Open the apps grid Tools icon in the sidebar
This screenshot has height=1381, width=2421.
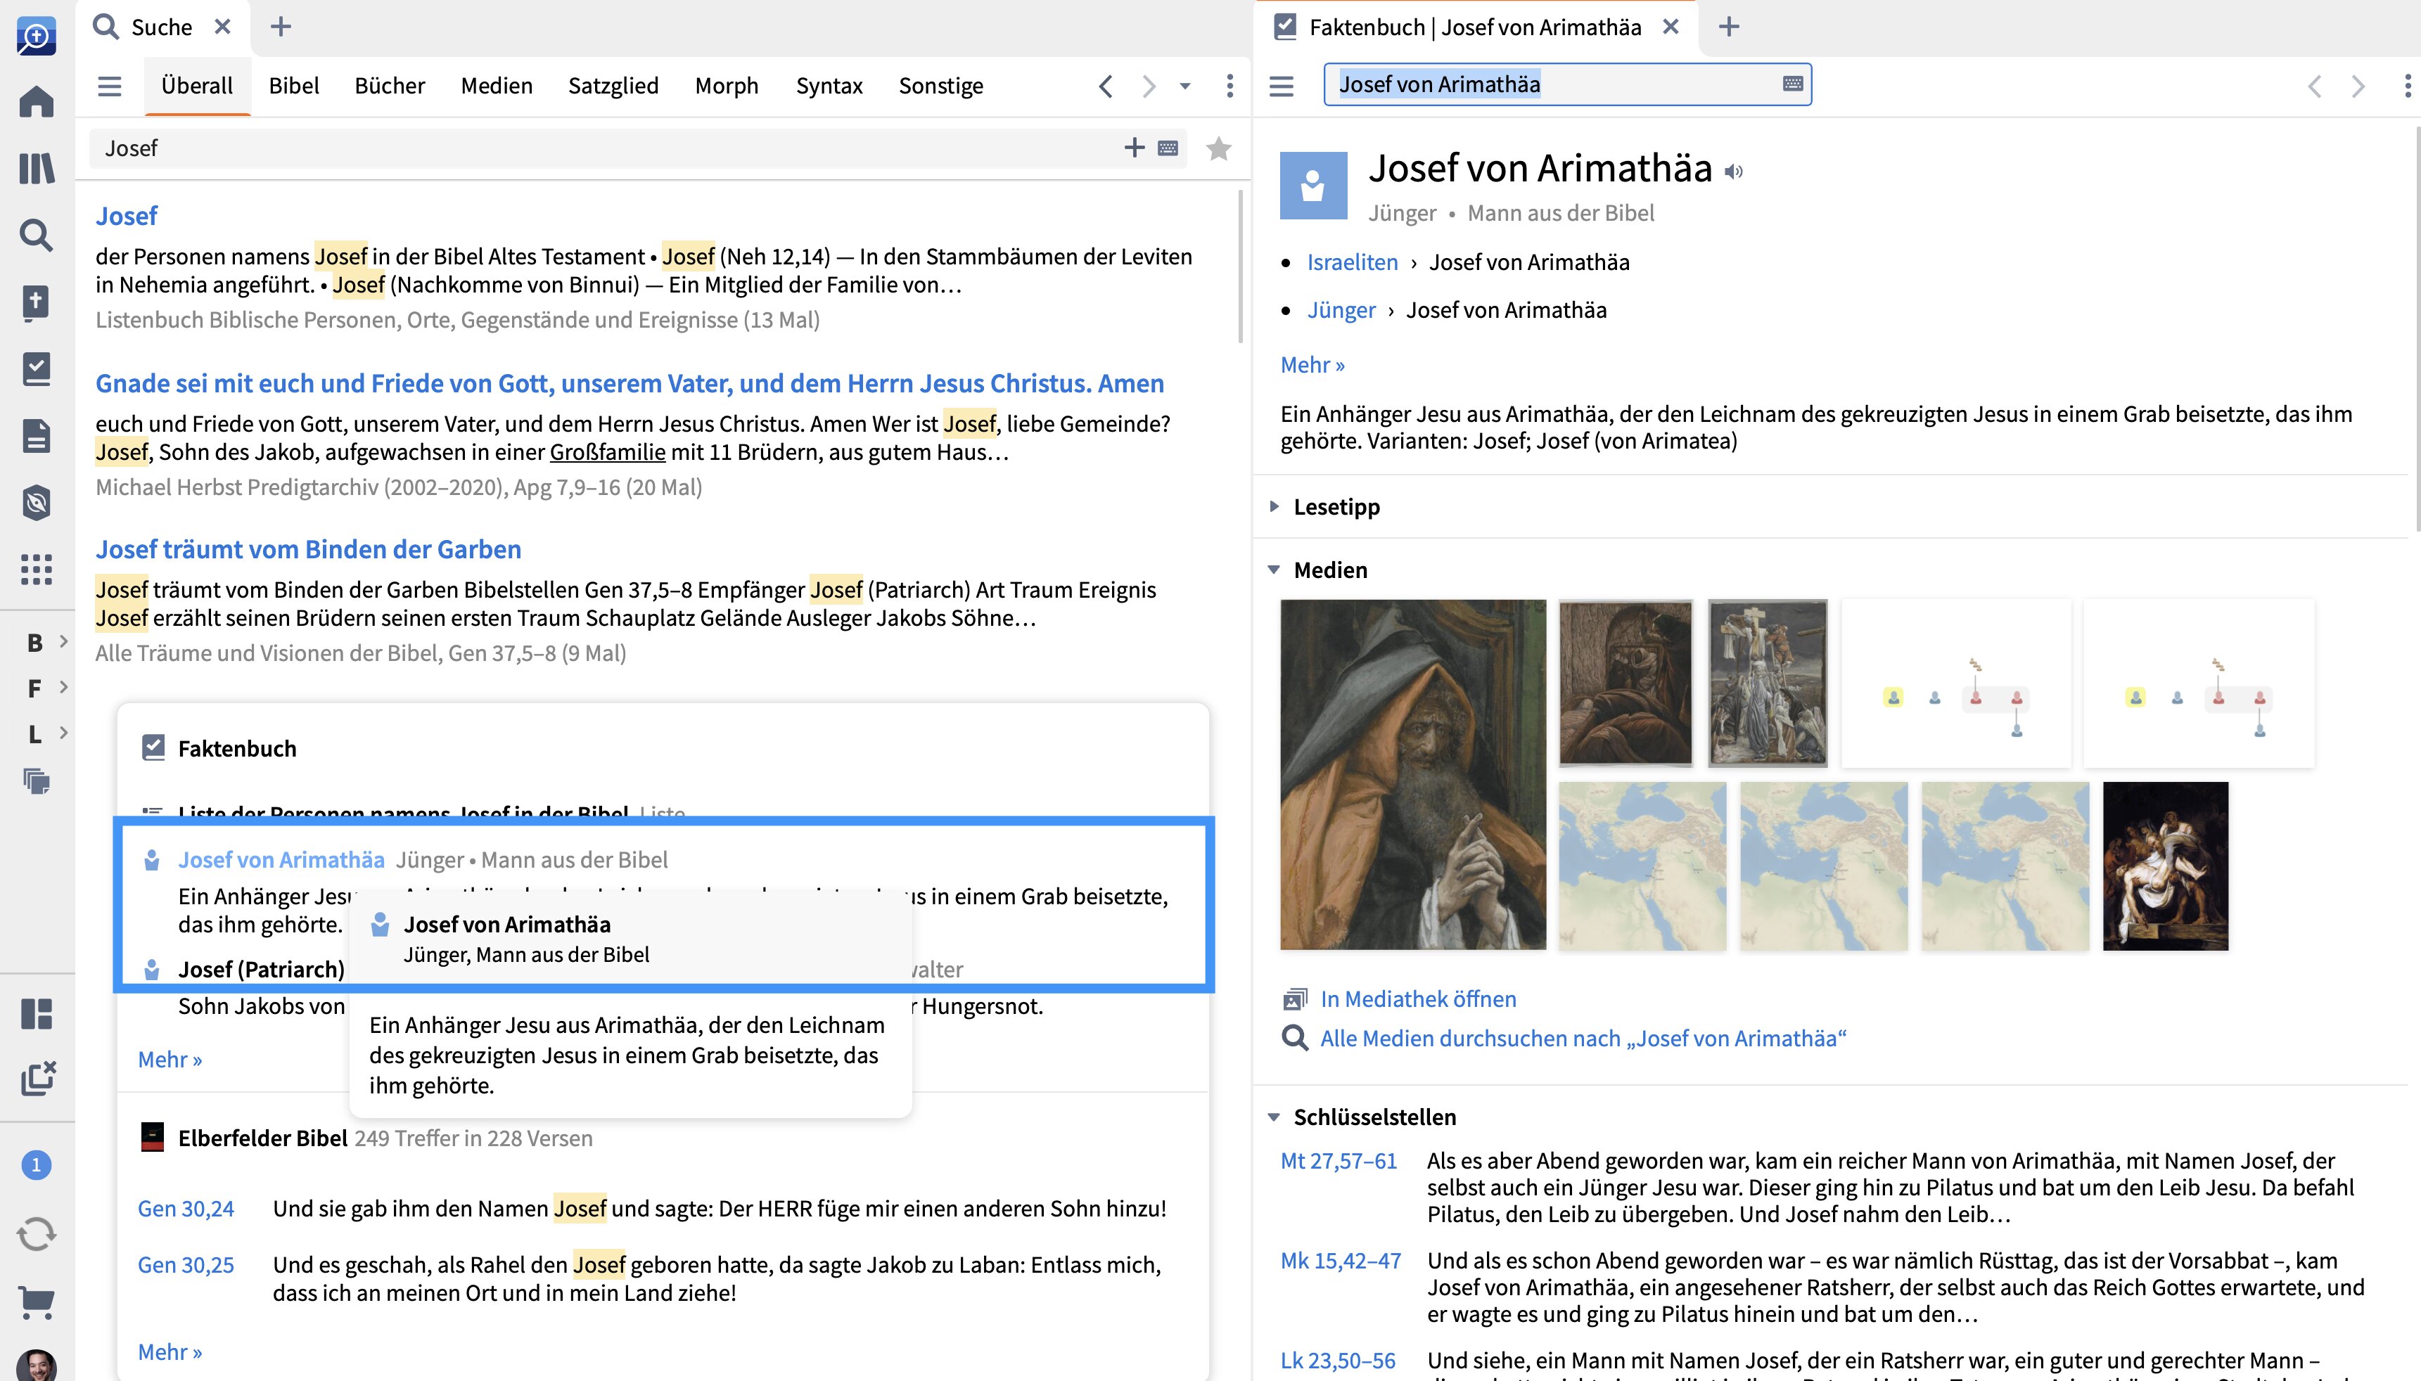[x=36, y=569]
